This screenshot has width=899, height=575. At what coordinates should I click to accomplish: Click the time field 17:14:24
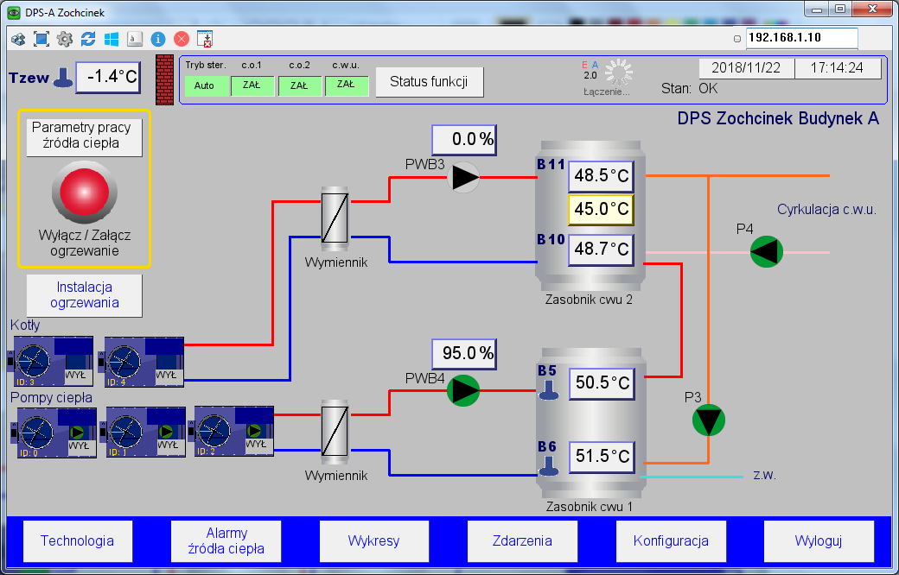(838, 68)
